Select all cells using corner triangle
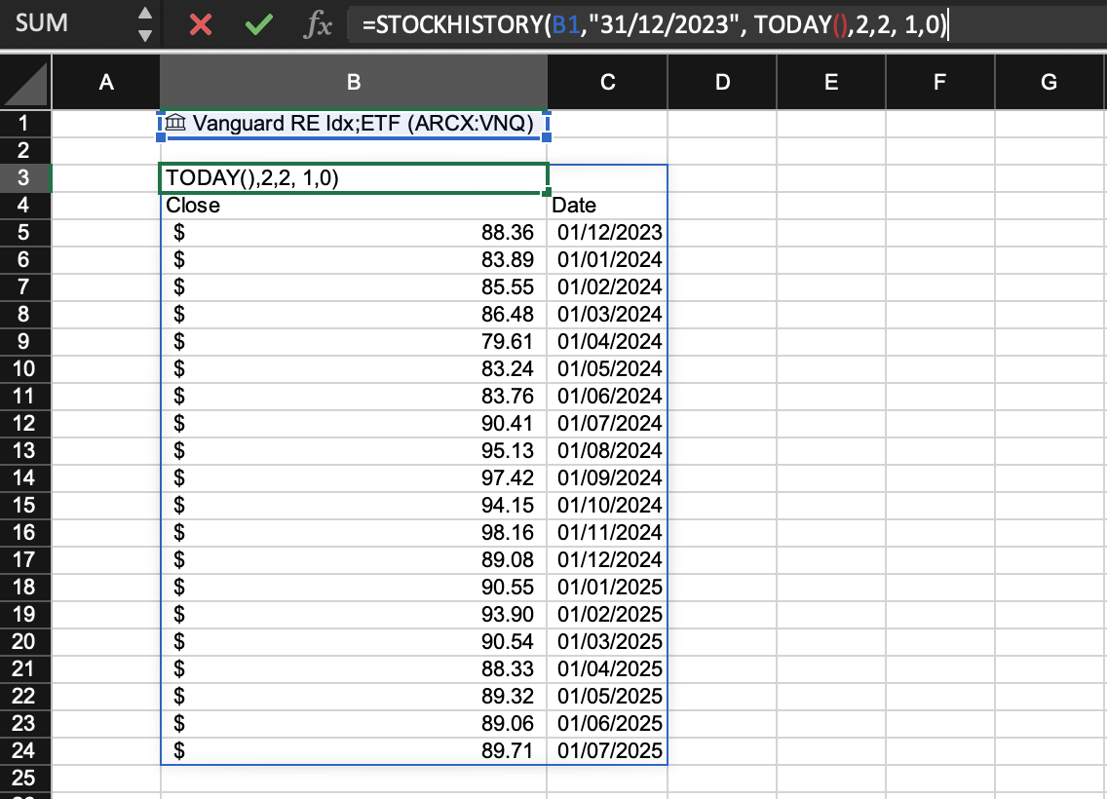The height and width of the screenshot is (799, 1107). click(26, 83)
